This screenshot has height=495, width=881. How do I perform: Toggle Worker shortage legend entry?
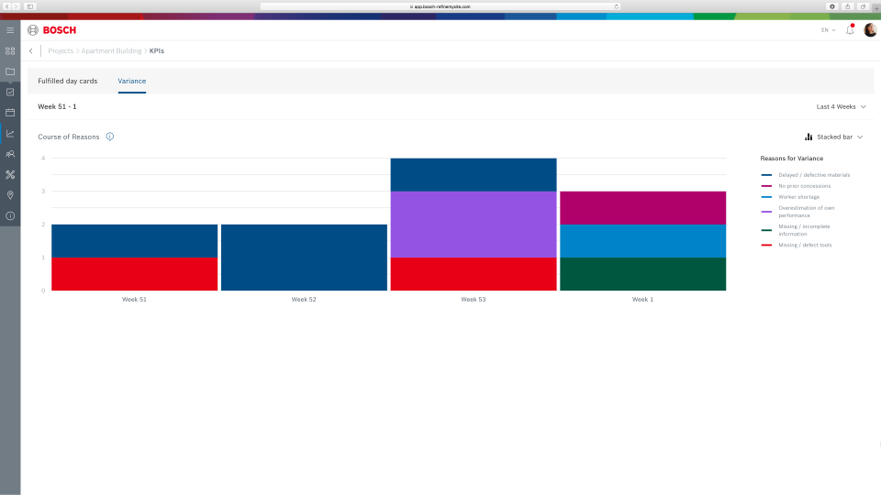tap(790, 197)
